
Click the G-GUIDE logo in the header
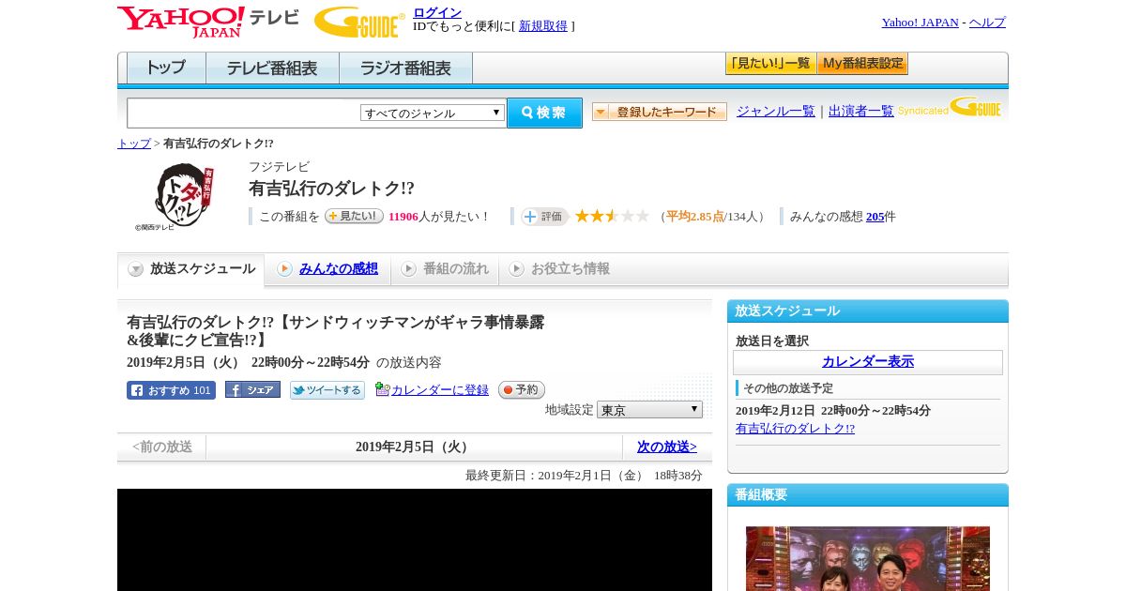359,22
